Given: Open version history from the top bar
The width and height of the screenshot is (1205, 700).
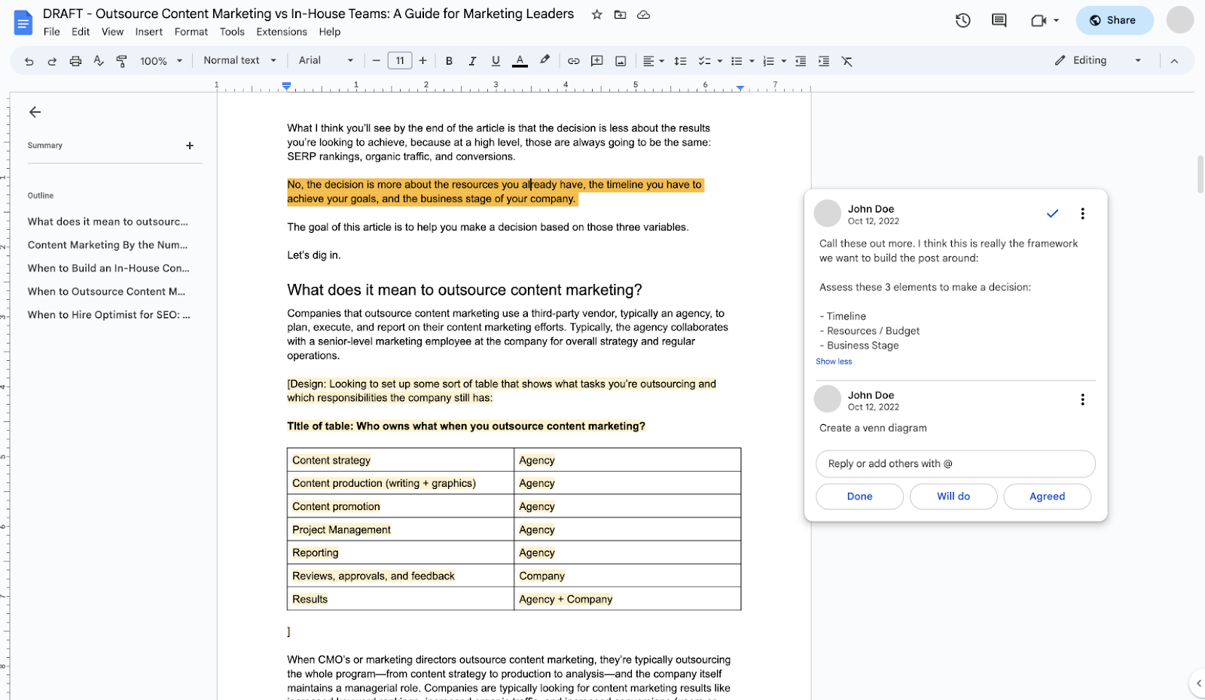Looking at the screenshot, I should (962, 20).
